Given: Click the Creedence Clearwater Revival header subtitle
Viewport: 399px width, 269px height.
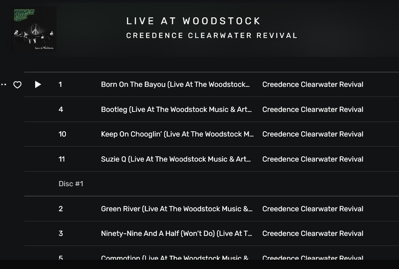Looking at the screenshot, I should coord(212,35).
